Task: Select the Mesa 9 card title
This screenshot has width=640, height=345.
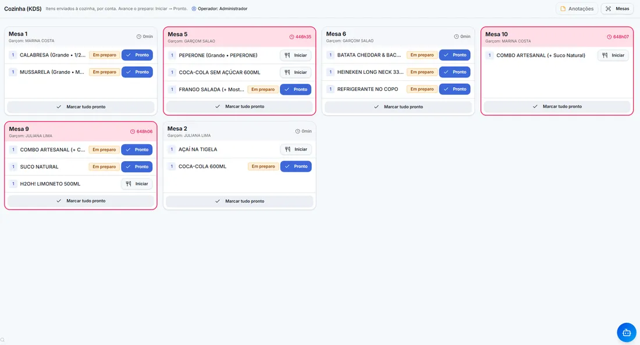Action: pyautogui.click(x=19, y=129)
